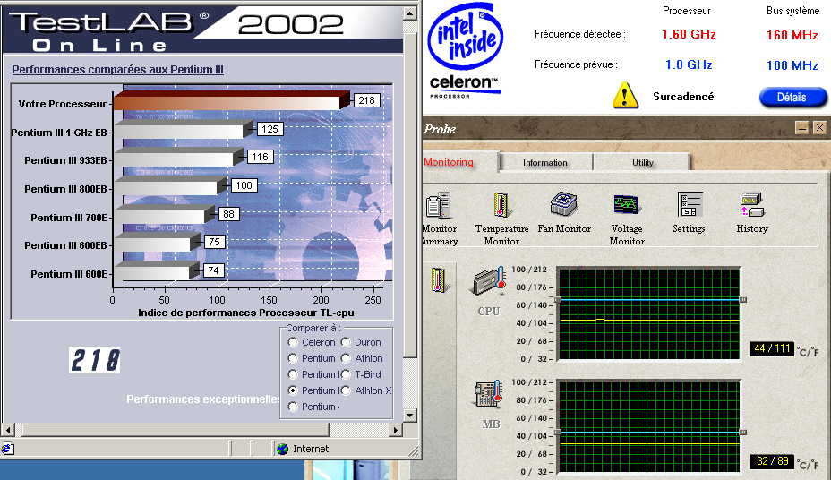Click the Détails button
Viewport: 831px width, 480px height.
pos(792,97)
